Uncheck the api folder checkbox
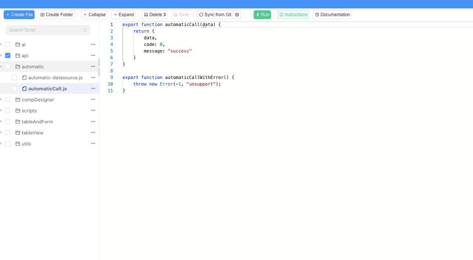 8,55
